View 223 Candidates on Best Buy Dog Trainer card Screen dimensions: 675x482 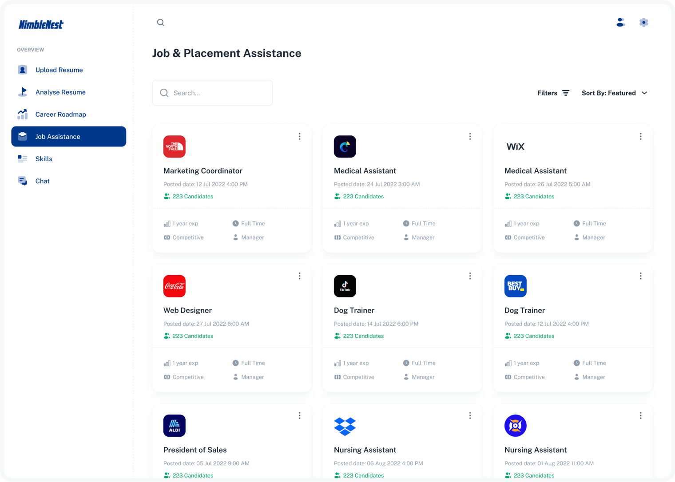(529, 336)
